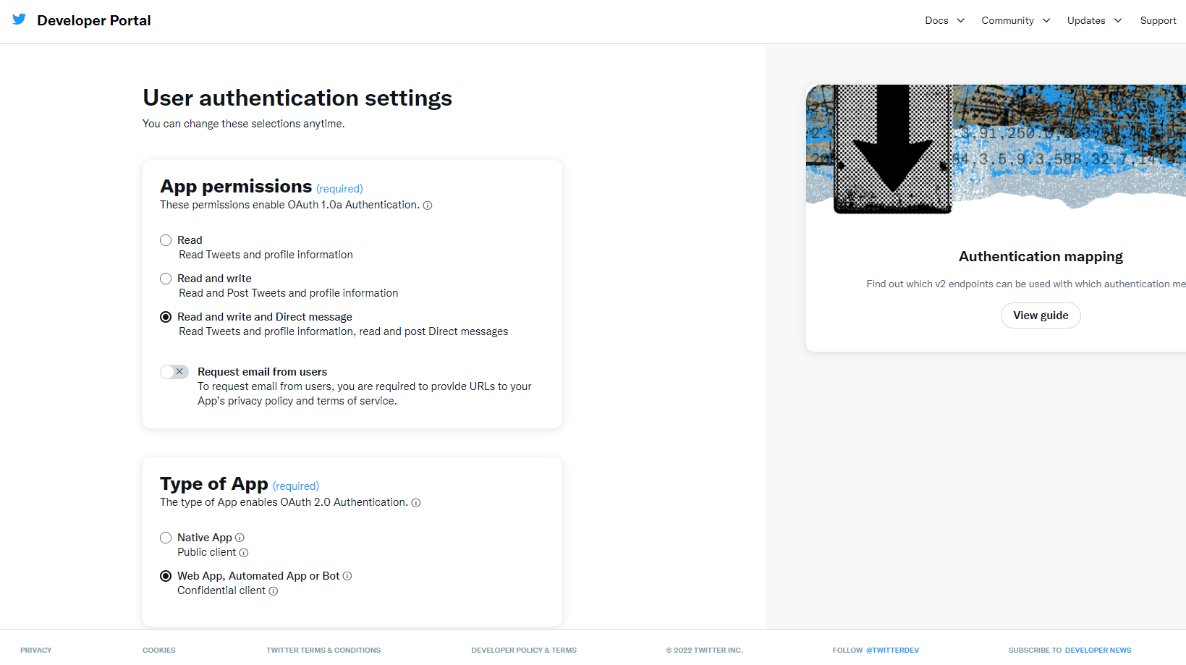Click the Authentication mapping heading

pos(1041,257)
